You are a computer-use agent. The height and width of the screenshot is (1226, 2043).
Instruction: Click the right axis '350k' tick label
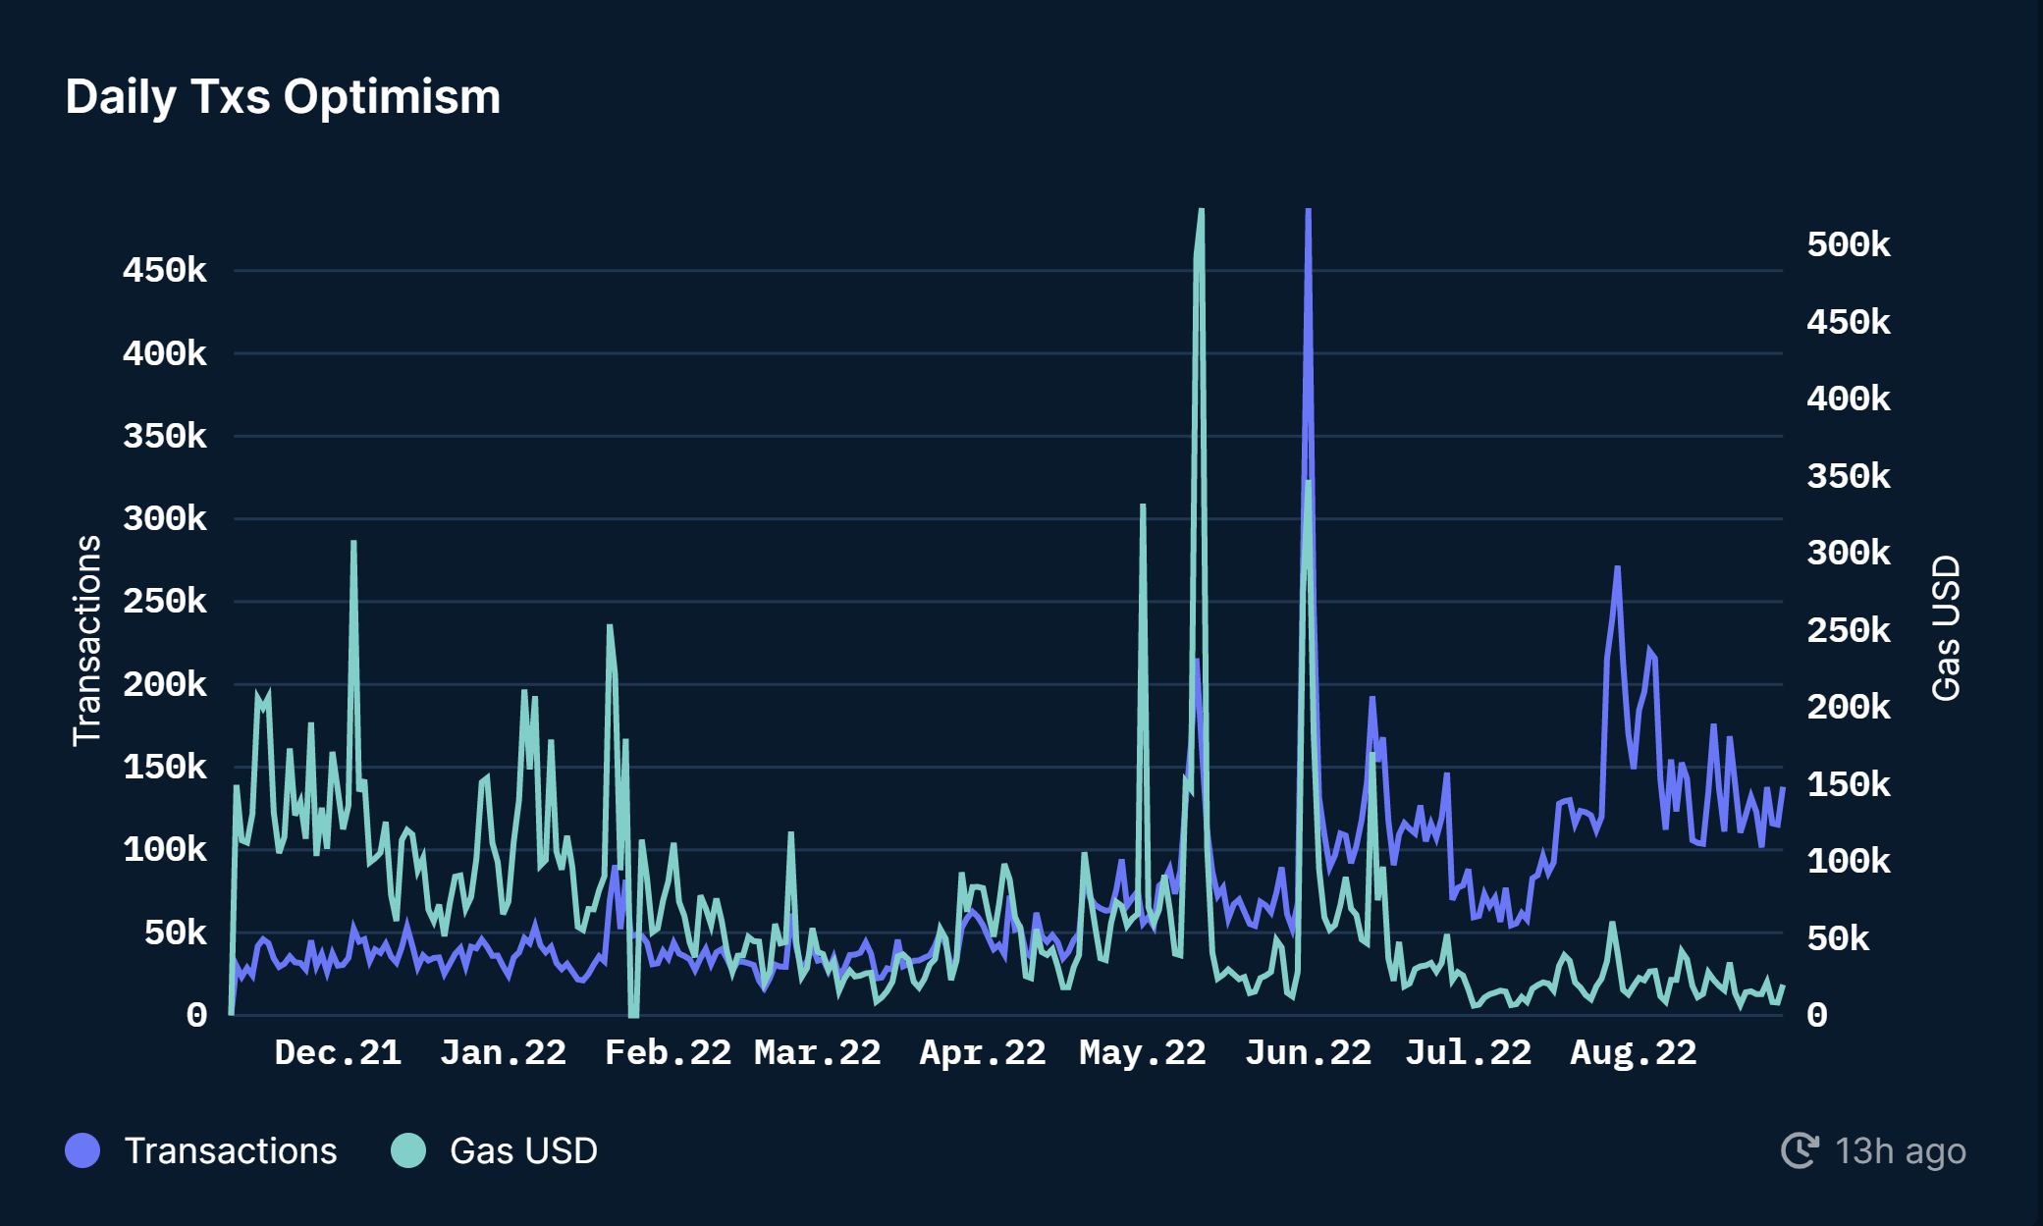[x=1849, y=476]
